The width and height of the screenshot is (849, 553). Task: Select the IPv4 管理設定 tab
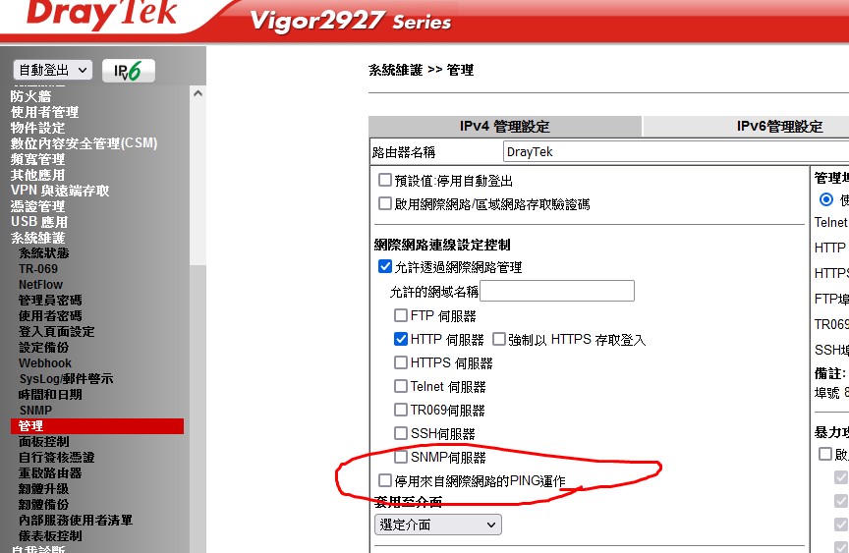505,126
